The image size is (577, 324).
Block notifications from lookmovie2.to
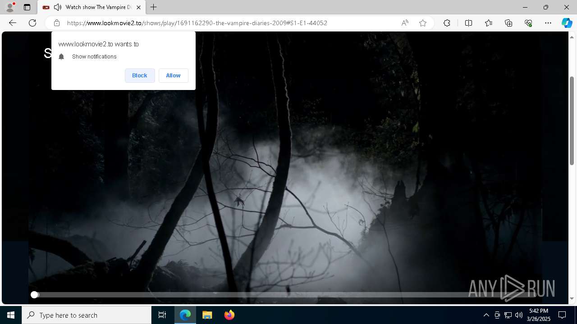(140, 76)
